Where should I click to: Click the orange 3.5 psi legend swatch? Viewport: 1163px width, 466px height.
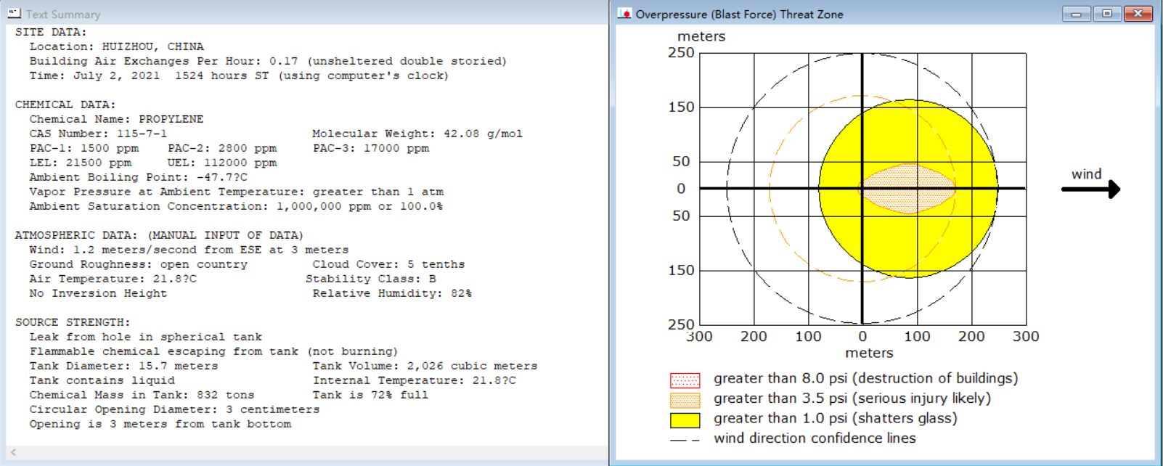coord(685,400)
